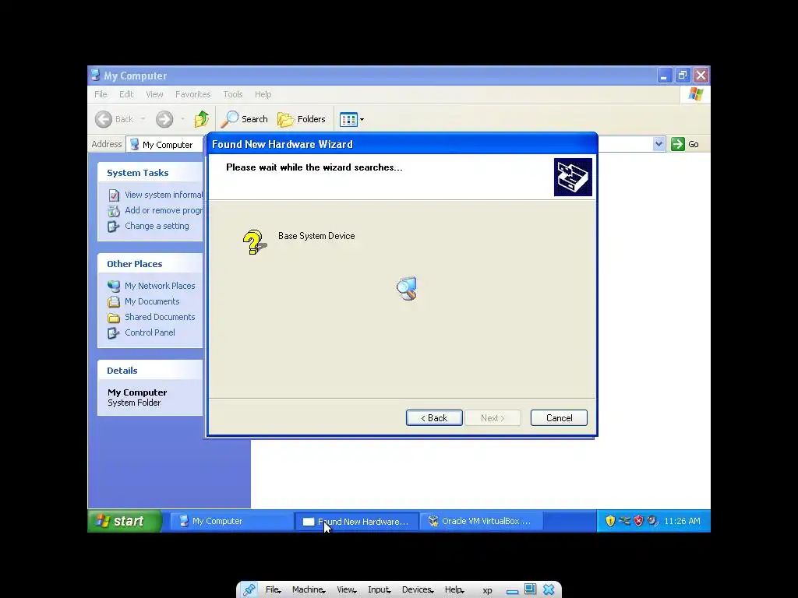798x598 pixels.
Task: Click the Base System Device question-mark icon
Action: 254,242
